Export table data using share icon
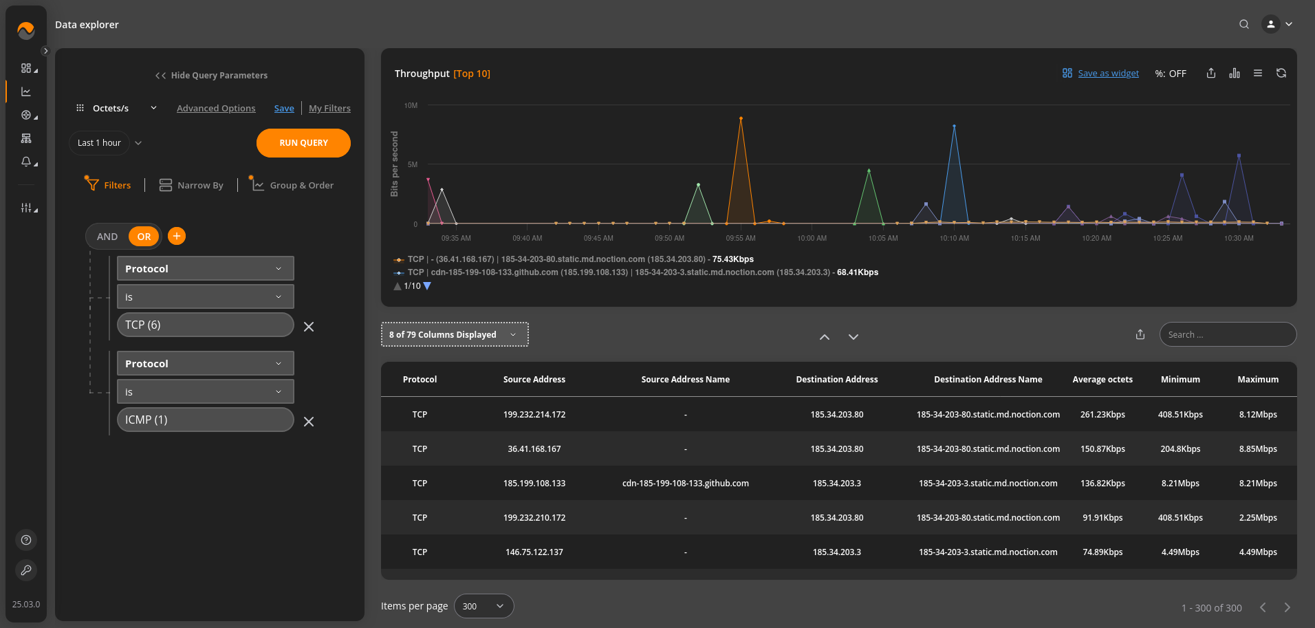 (x=1140, y=335)
